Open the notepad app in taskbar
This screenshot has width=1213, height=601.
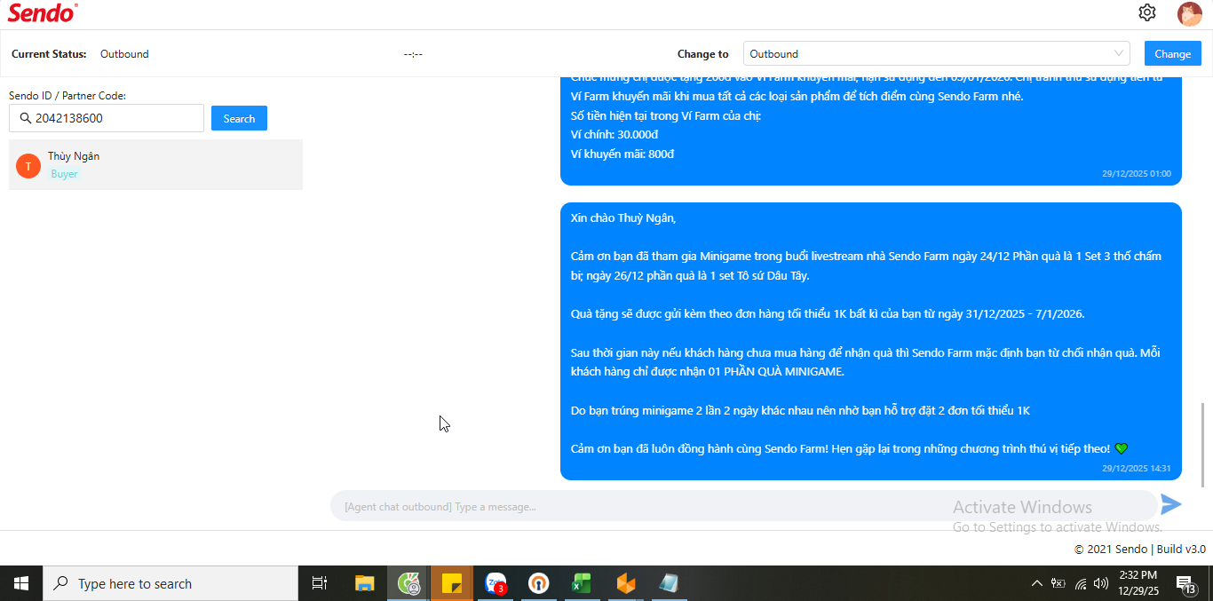click(669, 583)
